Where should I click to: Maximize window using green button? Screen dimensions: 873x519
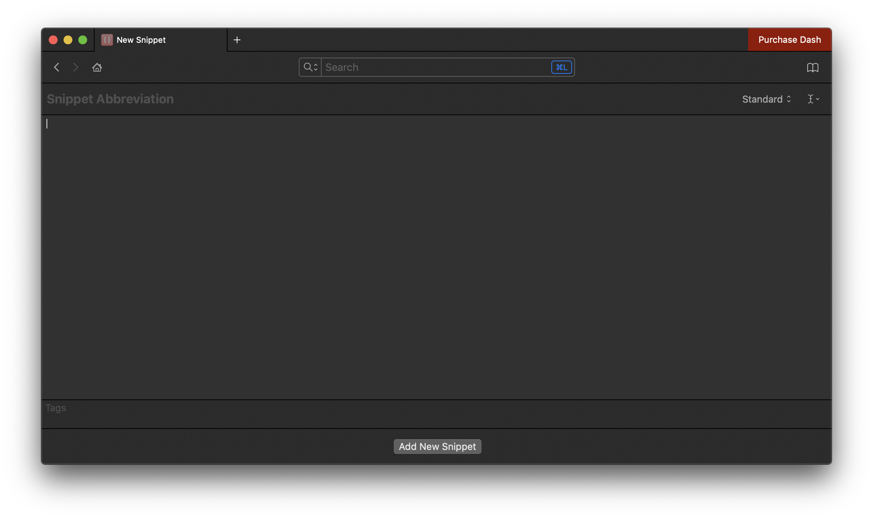[x=83, y=40]
